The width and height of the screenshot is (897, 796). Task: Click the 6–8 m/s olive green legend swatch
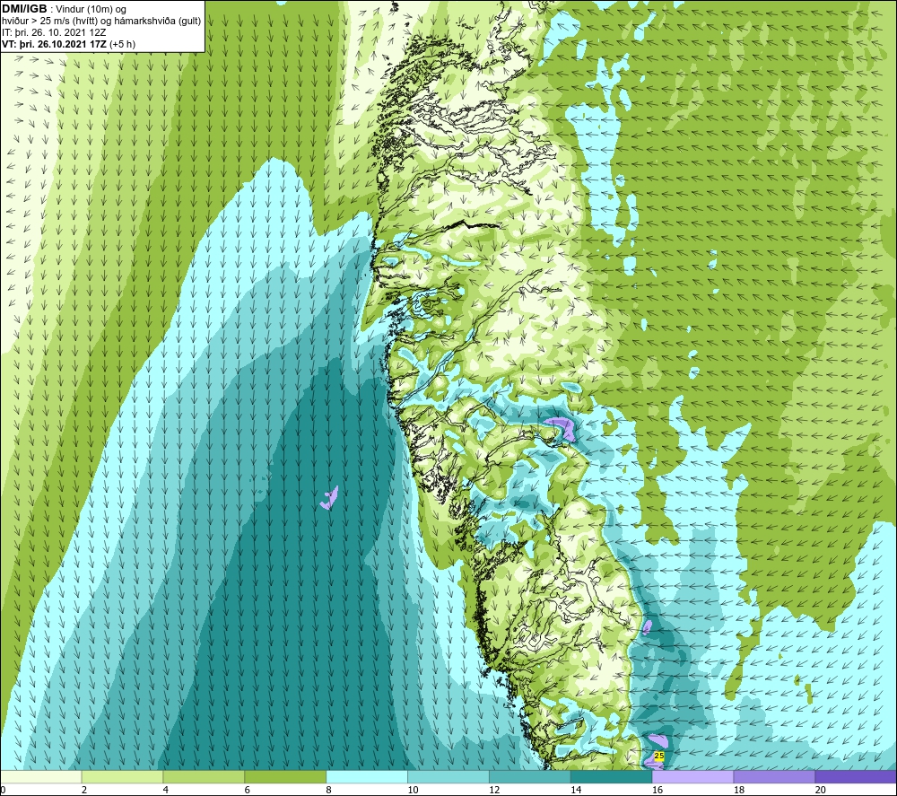[x=285, y=776]
